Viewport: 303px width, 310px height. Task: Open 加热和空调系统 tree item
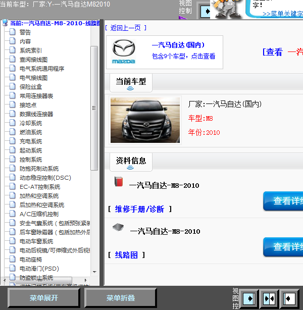tap(39, 196)
